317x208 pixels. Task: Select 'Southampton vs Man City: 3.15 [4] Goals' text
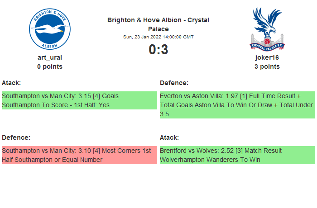click(60, 96)
